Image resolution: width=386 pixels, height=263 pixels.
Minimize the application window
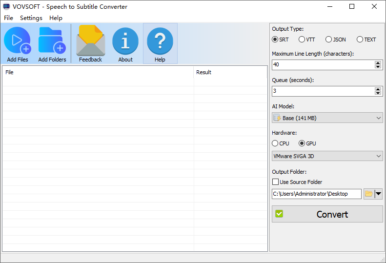click(x=330, y=6)
